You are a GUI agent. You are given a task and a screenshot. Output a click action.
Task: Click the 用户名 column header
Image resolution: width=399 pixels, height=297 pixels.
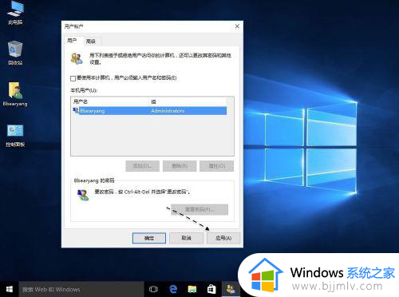pos(110,101)
